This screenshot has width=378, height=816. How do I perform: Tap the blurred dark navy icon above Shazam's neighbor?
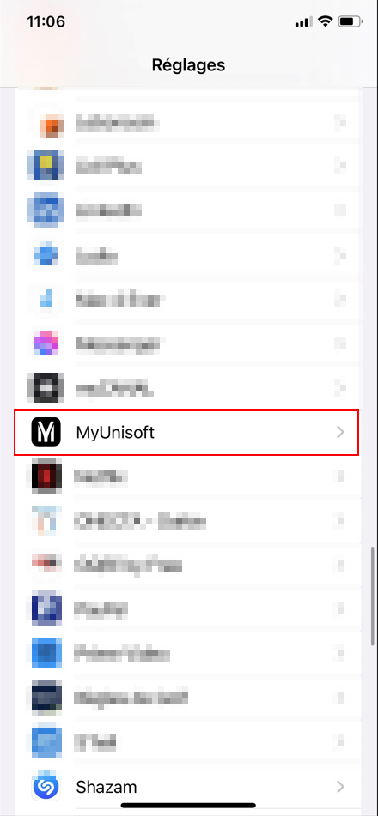point(46,697)
